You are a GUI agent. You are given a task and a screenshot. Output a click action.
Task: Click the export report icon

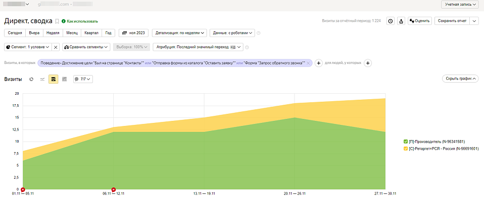click(401, 21)
